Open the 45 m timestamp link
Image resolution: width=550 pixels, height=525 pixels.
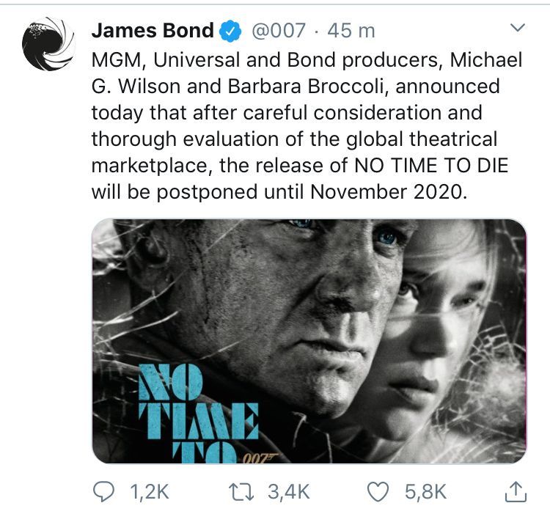click(x=351, y=32)
